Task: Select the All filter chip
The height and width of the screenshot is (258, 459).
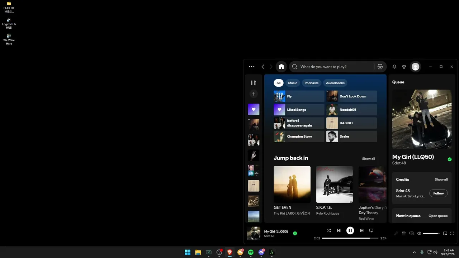Action: click(x=279, y=83)
